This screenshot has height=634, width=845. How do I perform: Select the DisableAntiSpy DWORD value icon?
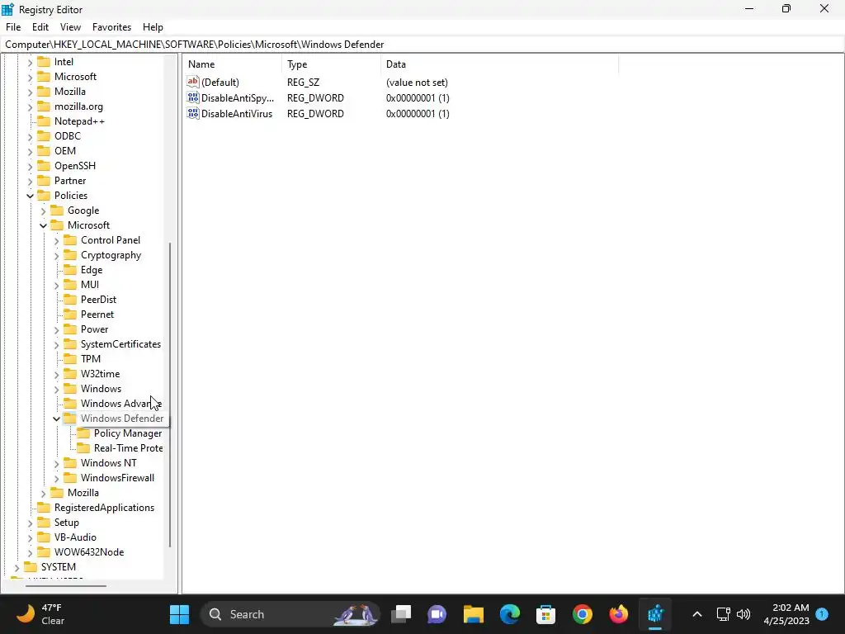(x=192, y=97)
